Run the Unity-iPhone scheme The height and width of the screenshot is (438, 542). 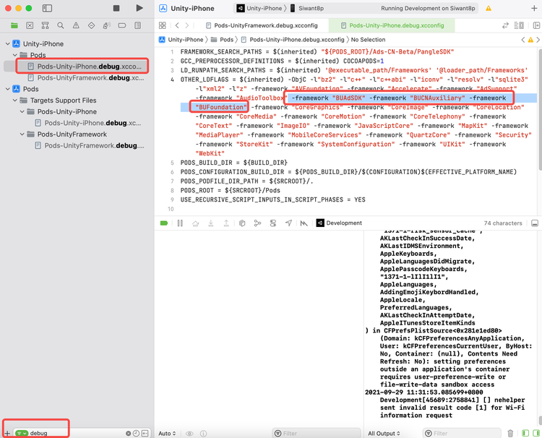[x=139, y=8]
